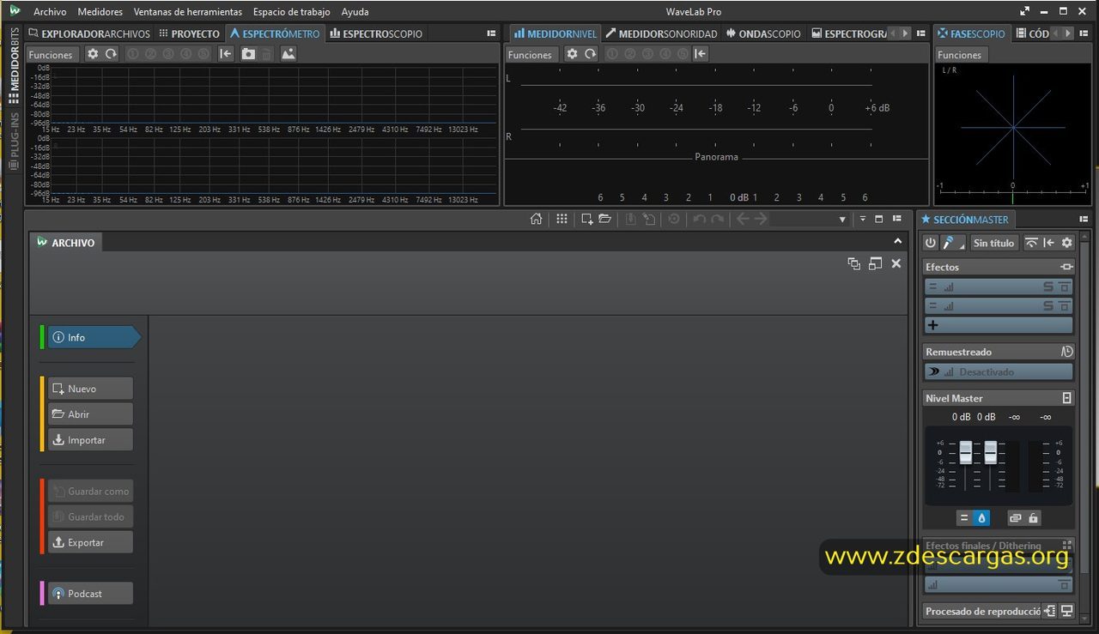
Task: Click Master Level pane fold icon
Action: click(x=1067, y=398)
